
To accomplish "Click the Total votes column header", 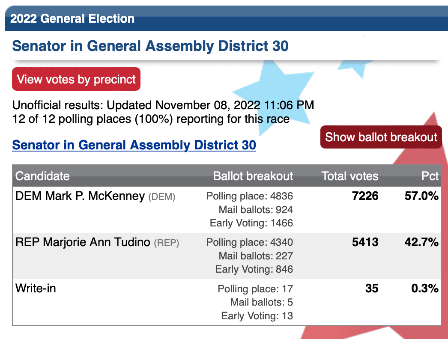I will click(x=350, y=176).
